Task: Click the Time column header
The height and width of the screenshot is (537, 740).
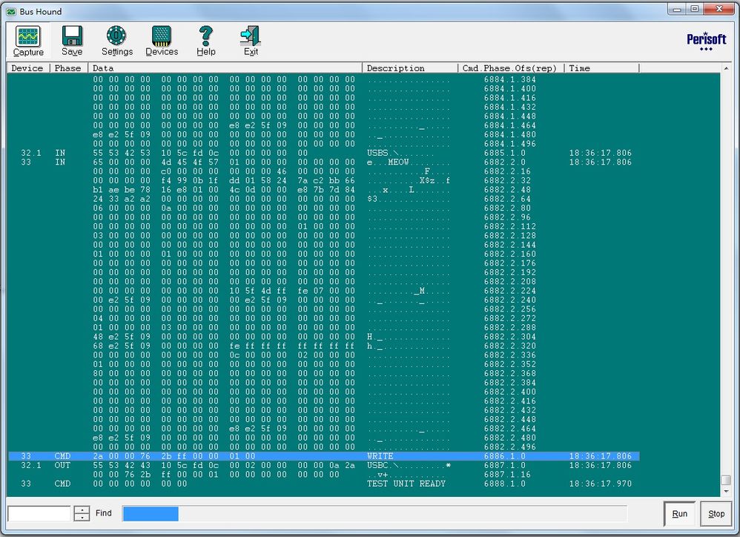Action: tap(602, 68)
